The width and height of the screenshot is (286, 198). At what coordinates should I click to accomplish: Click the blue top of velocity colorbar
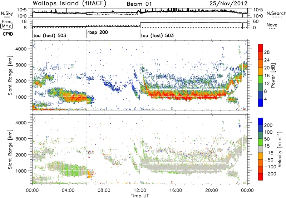pyautogui.click(x=261, y=122)
